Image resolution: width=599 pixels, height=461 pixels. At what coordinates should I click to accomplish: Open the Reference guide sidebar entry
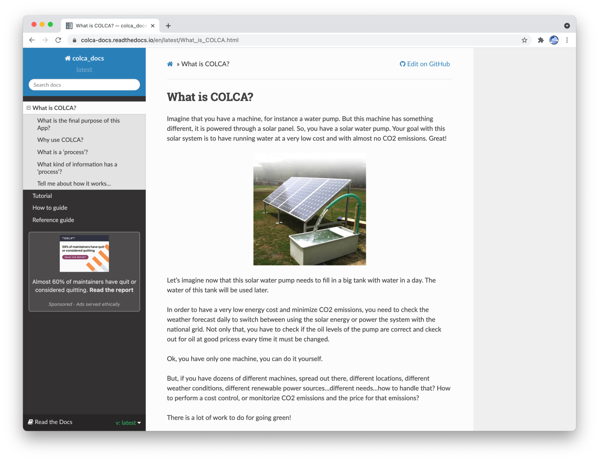[x=53, y=220]
